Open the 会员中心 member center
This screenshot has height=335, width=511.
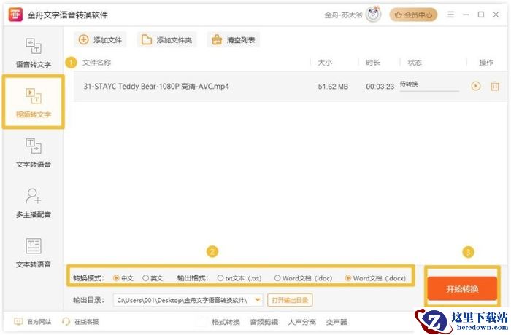(x=413, y=15)
